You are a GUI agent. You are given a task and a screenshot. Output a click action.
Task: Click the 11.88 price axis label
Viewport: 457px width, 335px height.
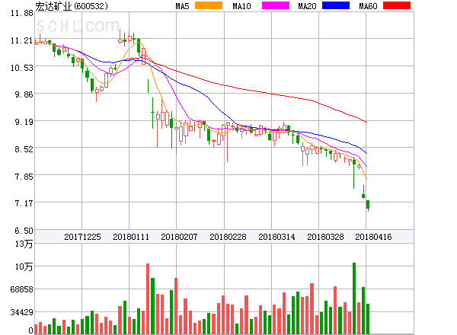coord(22,13)
